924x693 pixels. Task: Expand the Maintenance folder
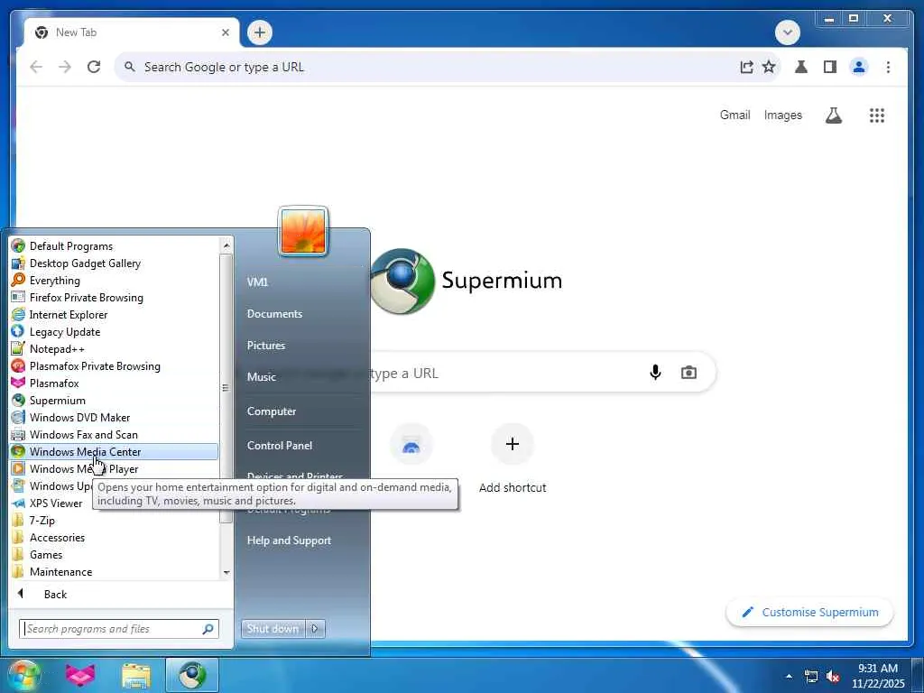[x=114, y=571]
